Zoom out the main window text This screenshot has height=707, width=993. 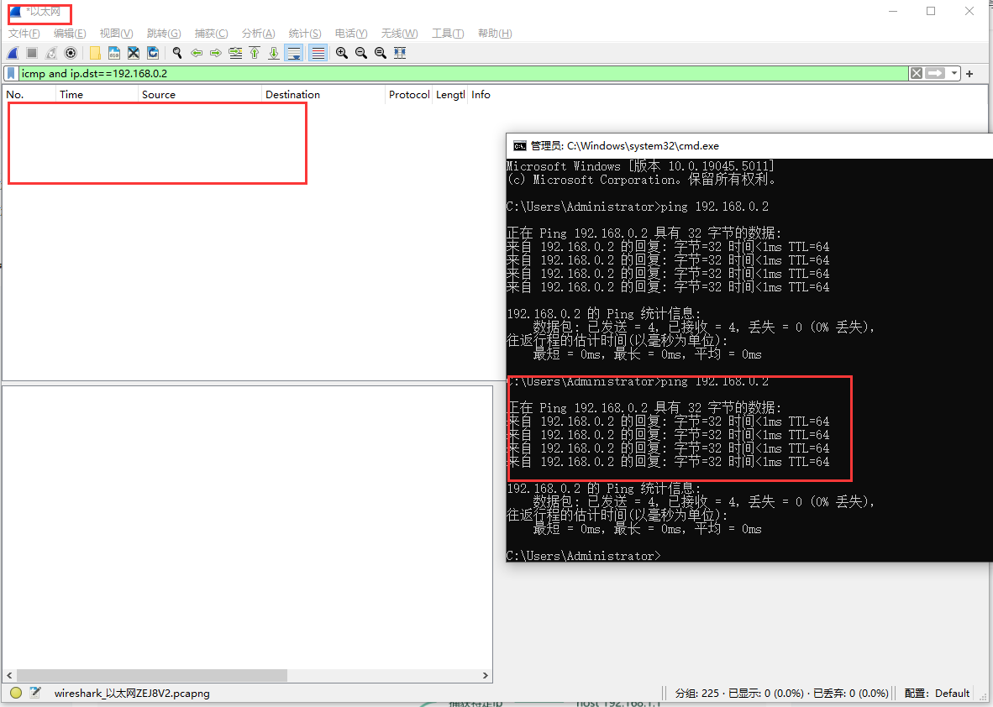[361, 53]
